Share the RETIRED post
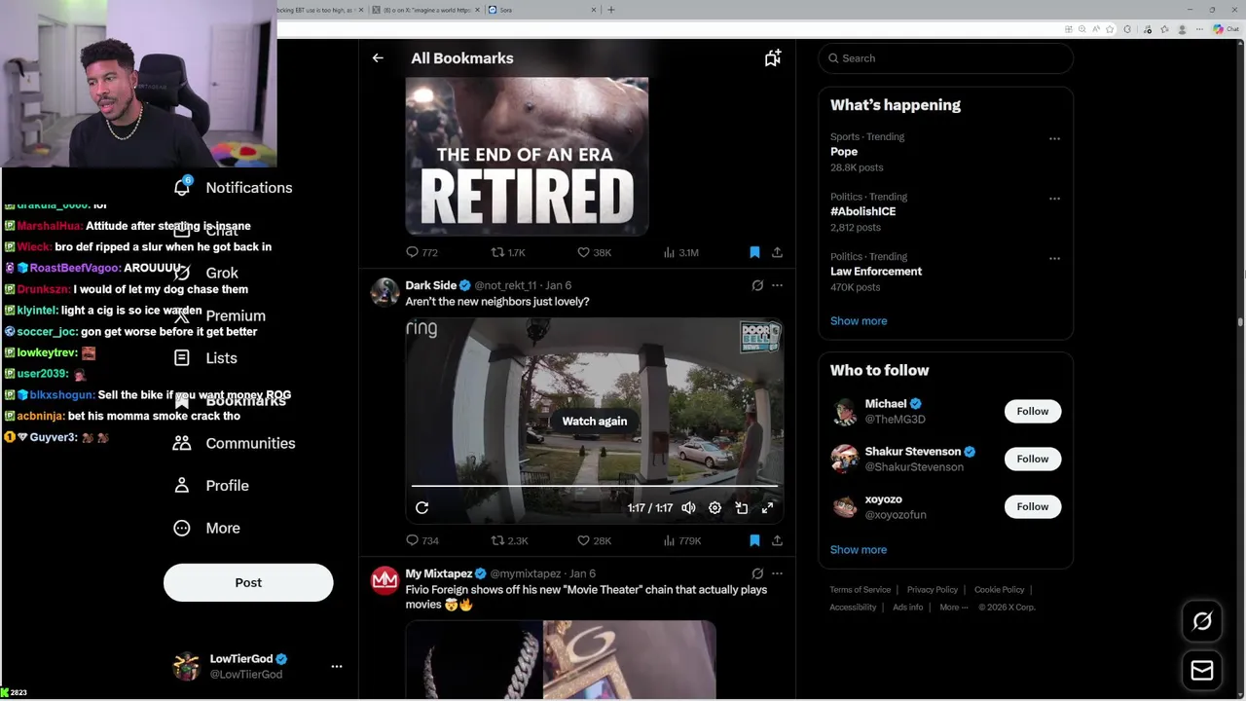The image size is (1246, 701). [777, 252]
